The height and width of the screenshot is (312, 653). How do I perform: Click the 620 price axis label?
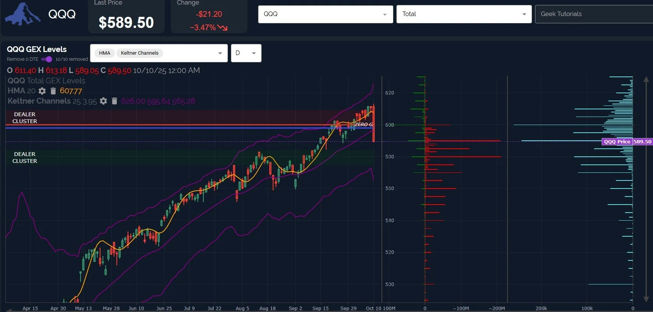390,93
